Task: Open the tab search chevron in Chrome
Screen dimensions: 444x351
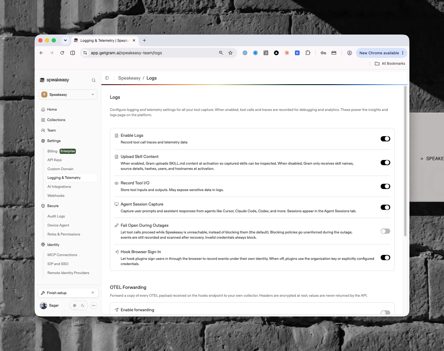Action: (65, 40)
